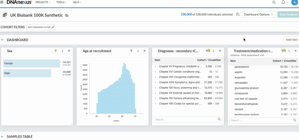Click the save cohort disk icon
Viewport: 299px width, 140px height.
click(238, 14)
